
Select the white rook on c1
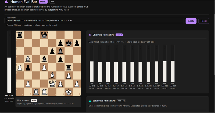click(x=36, y=92)
